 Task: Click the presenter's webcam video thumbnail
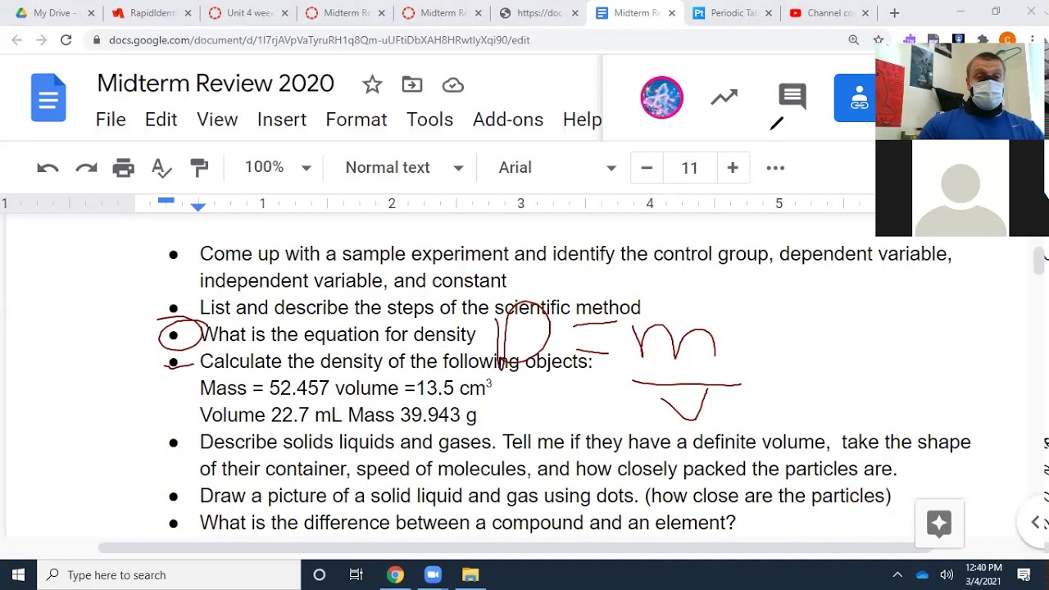(x=962, y=91)
